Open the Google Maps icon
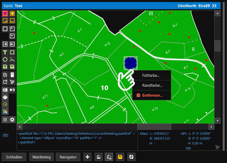This screenshot has width=227, height=163. pyautogui.click(x=5, y=111)
